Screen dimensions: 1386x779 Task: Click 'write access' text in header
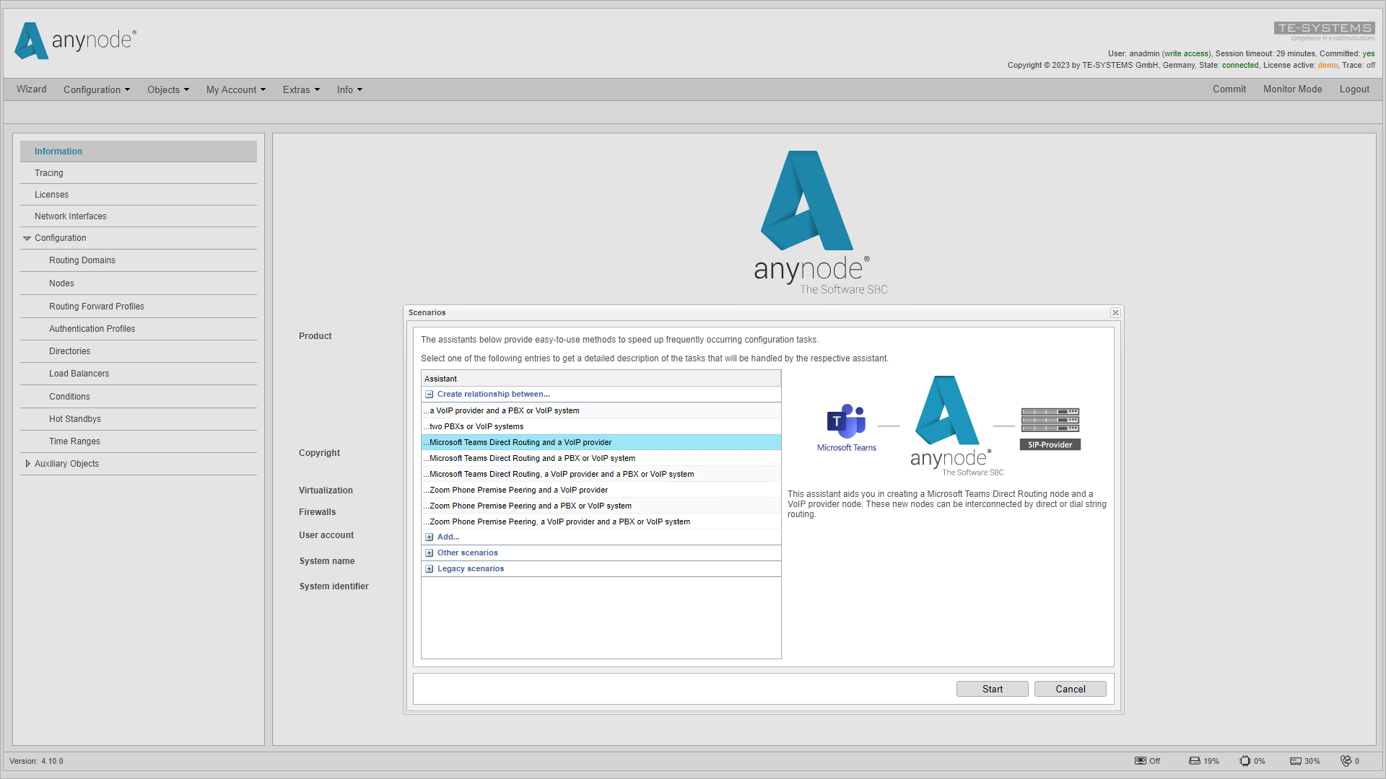tap(1185, 53)
